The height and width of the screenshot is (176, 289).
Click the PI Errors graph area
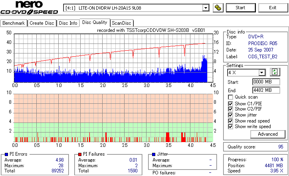click(113, 58)
